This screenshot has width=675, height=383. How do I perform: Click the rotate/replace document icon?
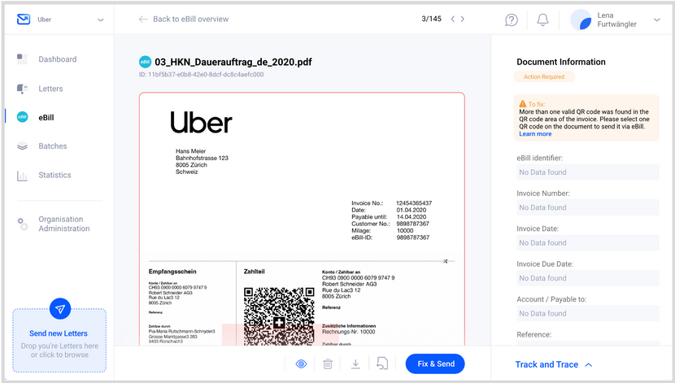(x=382, y=363)
